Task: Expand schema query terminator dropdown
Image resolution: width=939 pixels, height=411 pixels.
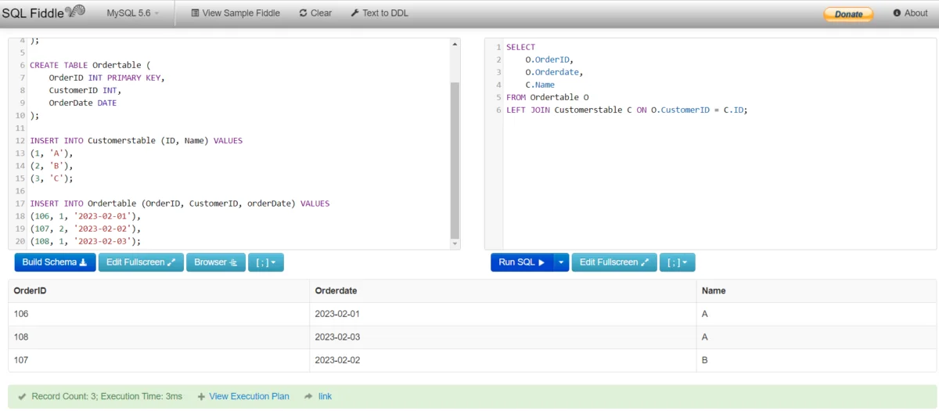Action: coord(266,262)
